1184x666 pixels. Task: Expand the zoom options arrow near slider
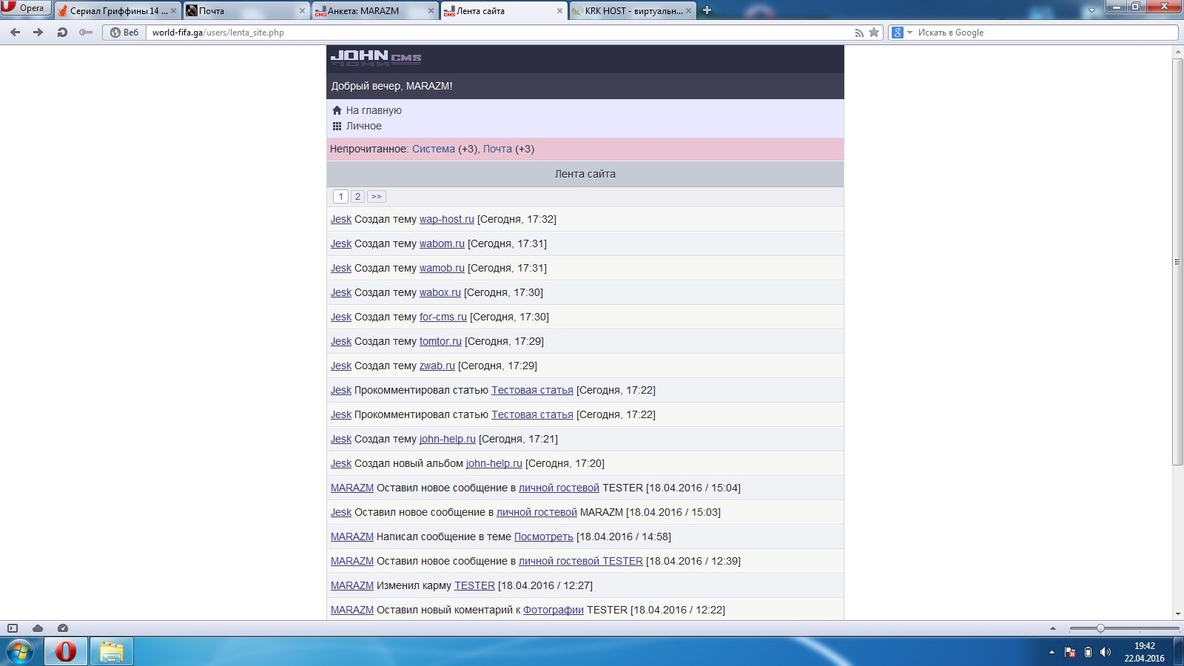(1053, 628)
